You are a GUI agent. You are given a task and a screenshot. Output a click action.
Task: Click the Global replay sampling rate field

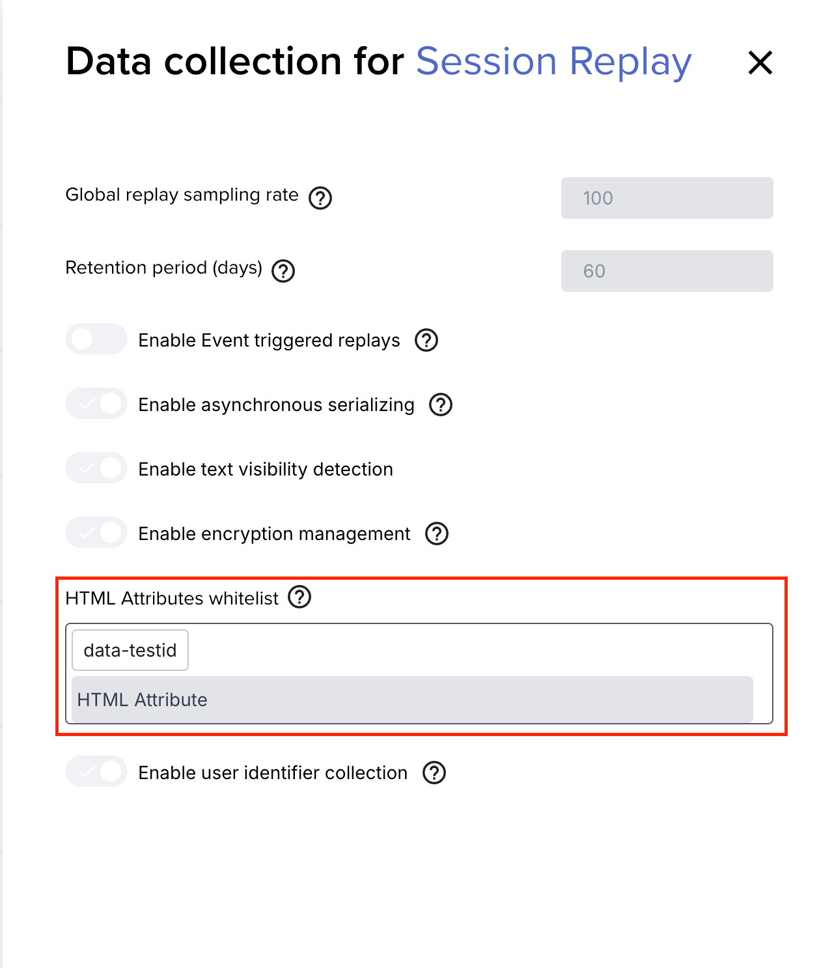pyautogui.click(x=667, y=198)
